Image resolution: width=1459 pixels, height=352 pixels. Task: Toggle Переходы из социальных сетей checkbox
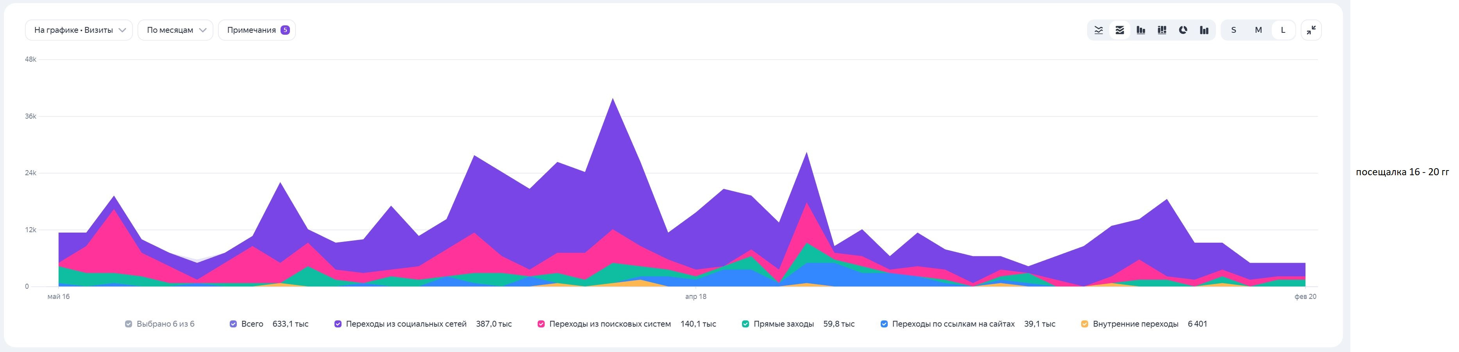coord(338,324)
